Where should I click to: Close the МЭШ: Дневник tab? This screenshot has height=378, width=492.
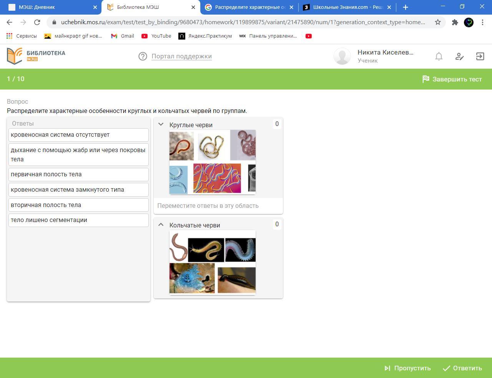95,7
